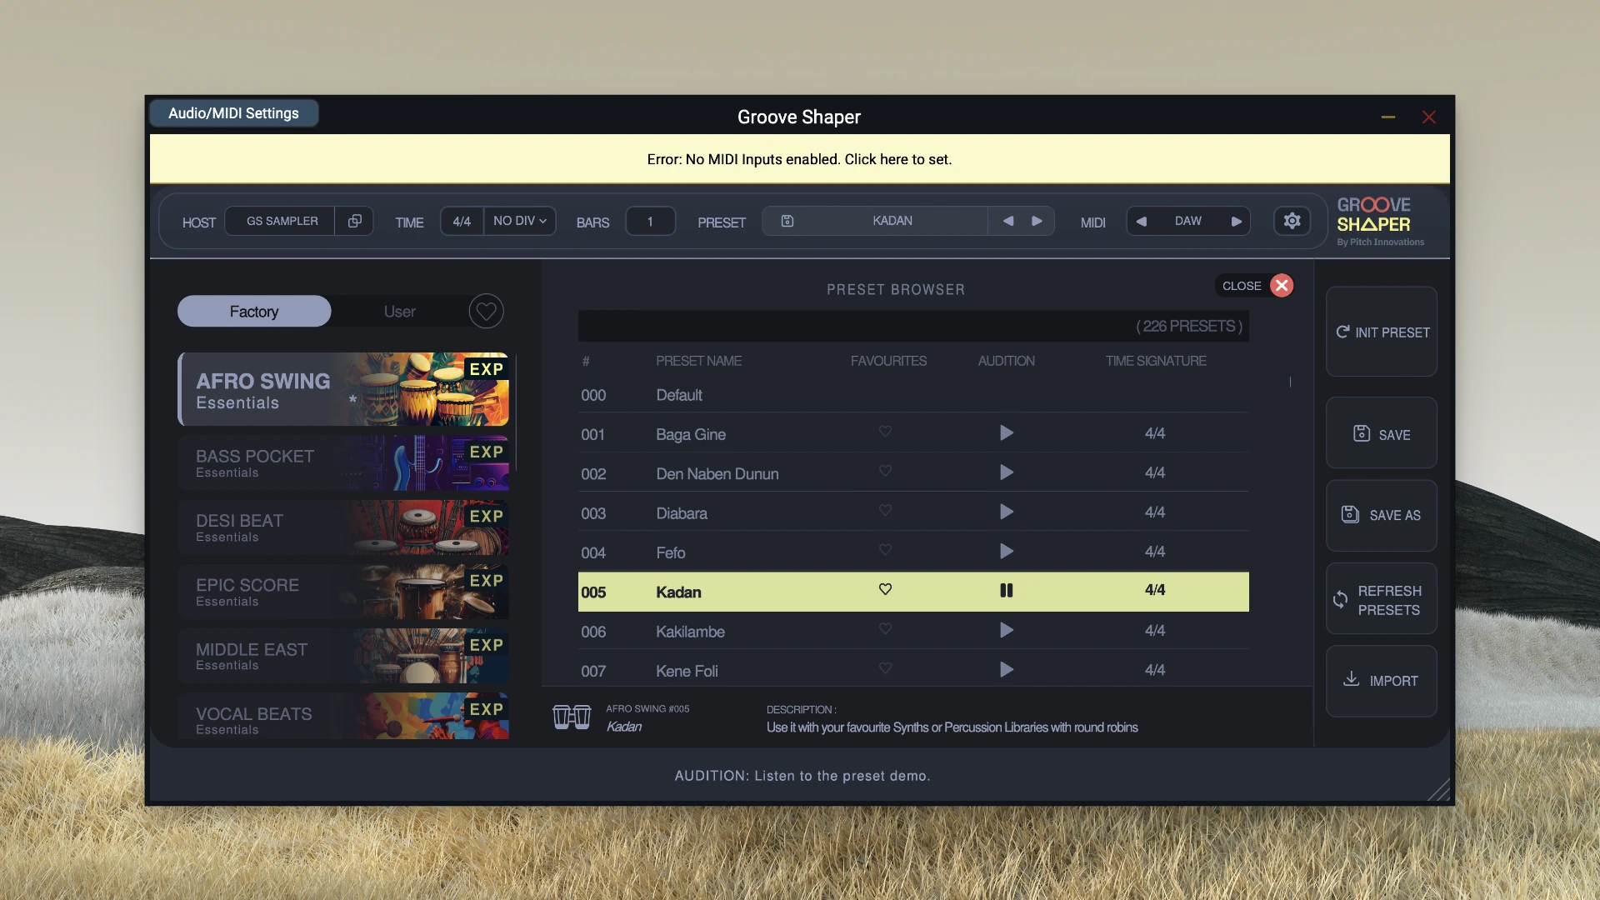Save the current preset using the Save icon
Image resolution: width=1600 pixels, height=900 pixels.
1360,432
